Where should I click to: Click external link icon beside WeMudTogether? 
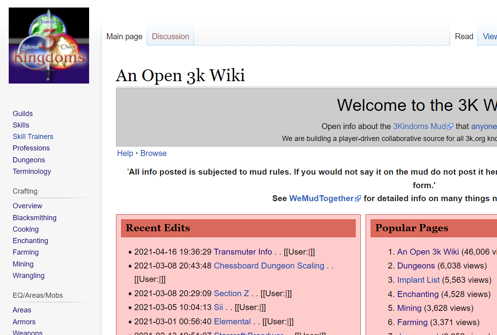pyautogui.click(x=358, y=199)
